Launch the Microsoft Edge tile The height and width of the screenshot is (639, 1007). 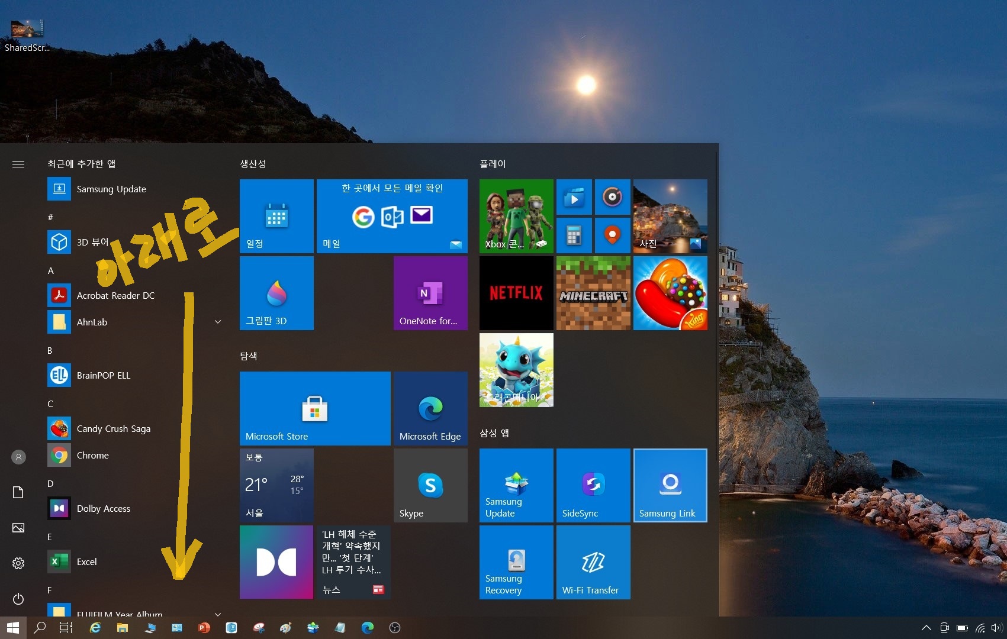click(430, 408)
